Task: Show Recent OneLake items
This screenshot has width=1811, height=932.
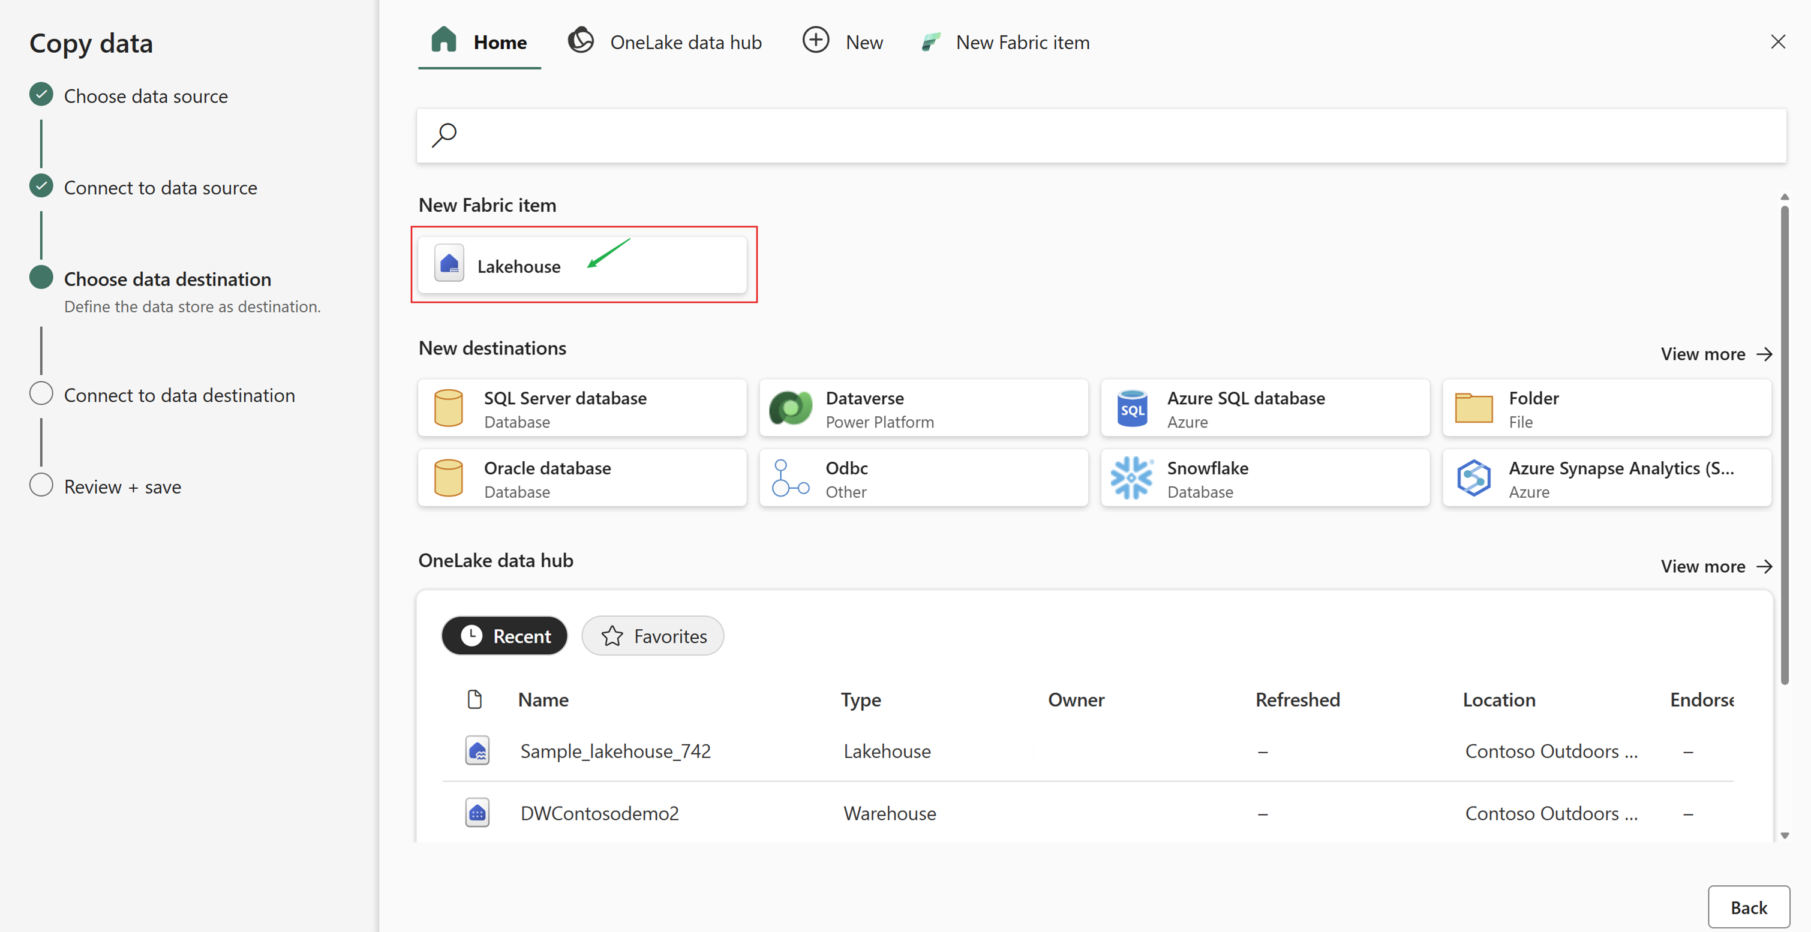Action: click(504, 636)
